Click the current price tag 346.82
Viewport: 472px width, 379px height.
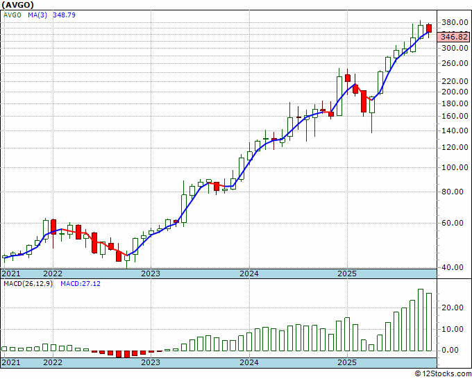tap(455, 37)
